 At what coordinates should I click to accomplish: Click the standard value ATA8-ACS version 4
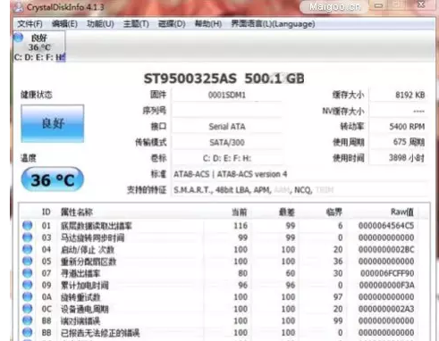click(252, 174)
